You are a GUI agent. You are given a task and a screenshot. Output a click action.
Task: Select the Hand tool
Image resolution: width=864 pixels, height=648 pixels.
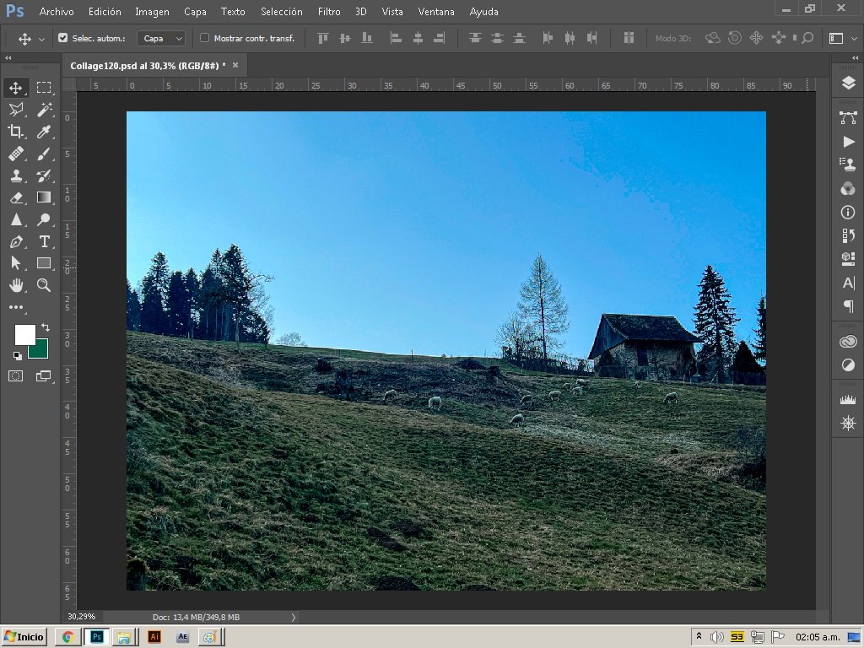[x=16, y=285]
